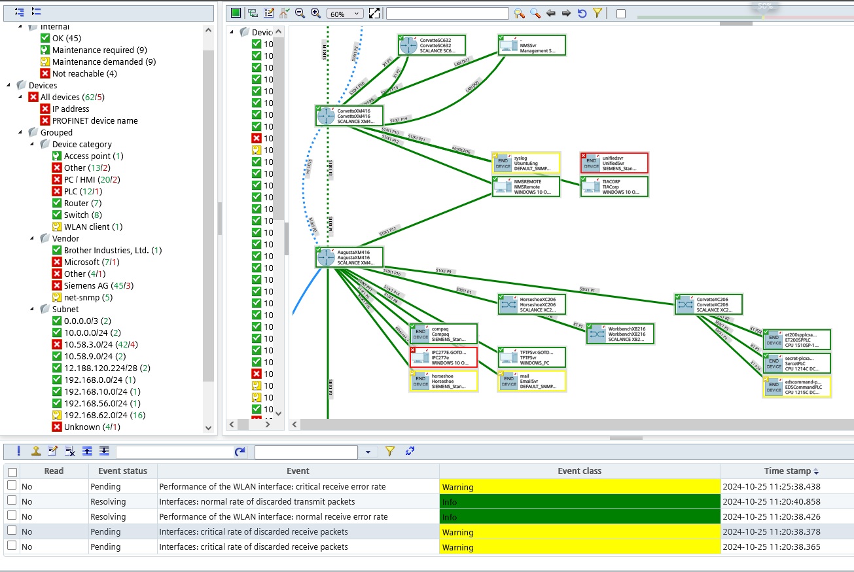Collapse the Devices tree node
Screen dimensions: 854x572
(x=9, y=85)
